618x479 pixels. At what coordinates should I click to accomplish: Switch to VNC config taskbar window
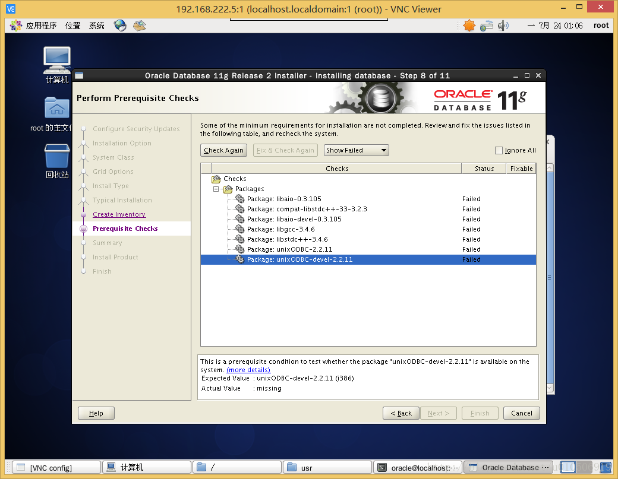click(56, 468)
